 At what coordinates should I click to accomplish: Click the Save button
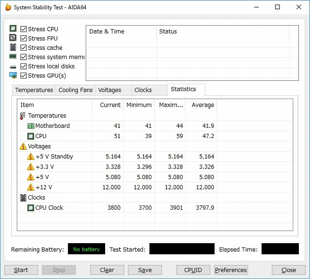[145, 270]
